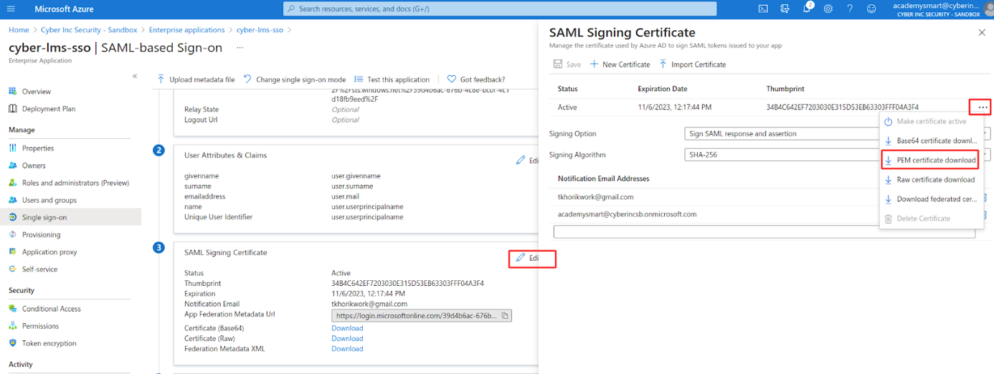The image size is (994, 374).
Task: Select the thumbprint 34B4C642EF... in certificate panel
Action: click(842, 107)
